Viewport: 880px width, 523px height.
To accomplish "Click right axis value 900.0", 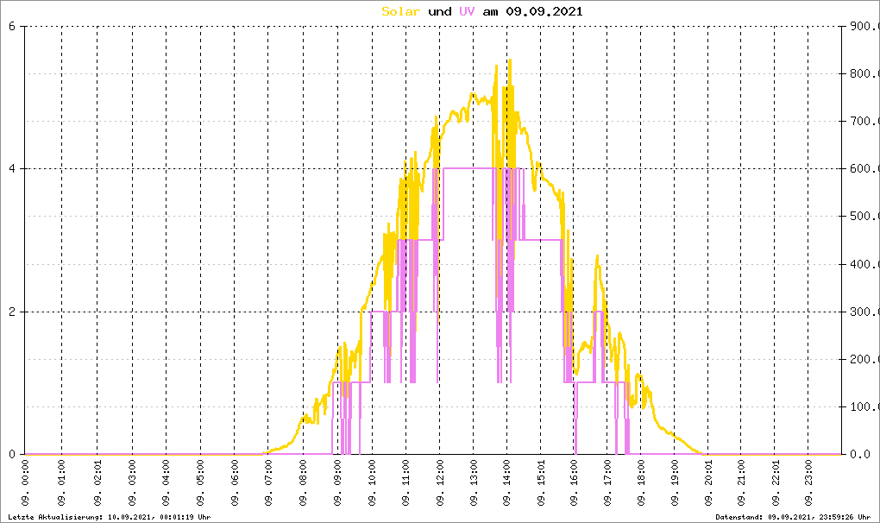I will (x=864, y=26).
